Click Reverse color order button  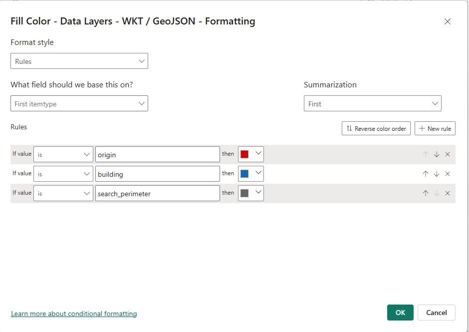(x=376, y=128)
